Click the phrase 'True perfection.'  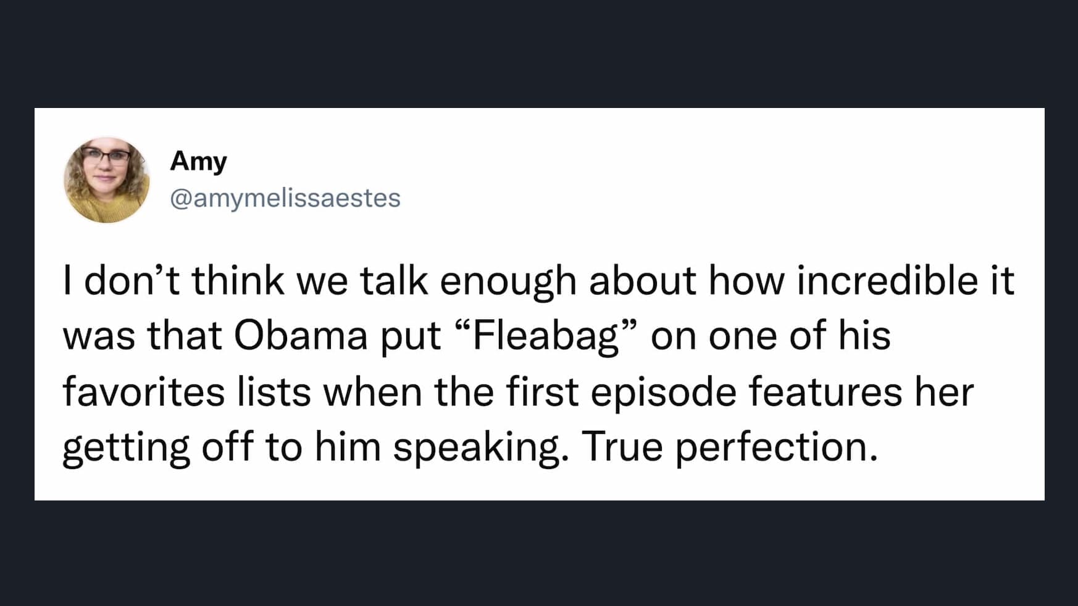pyautogui.click(x=729, y=447)
